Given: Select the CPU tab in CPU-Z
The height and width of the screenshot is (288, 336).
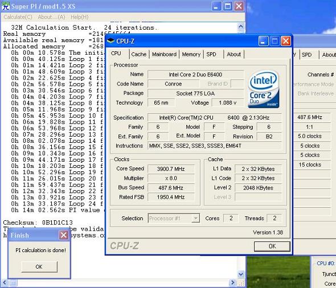Looking at the screenshot, I should pos(116,54).
